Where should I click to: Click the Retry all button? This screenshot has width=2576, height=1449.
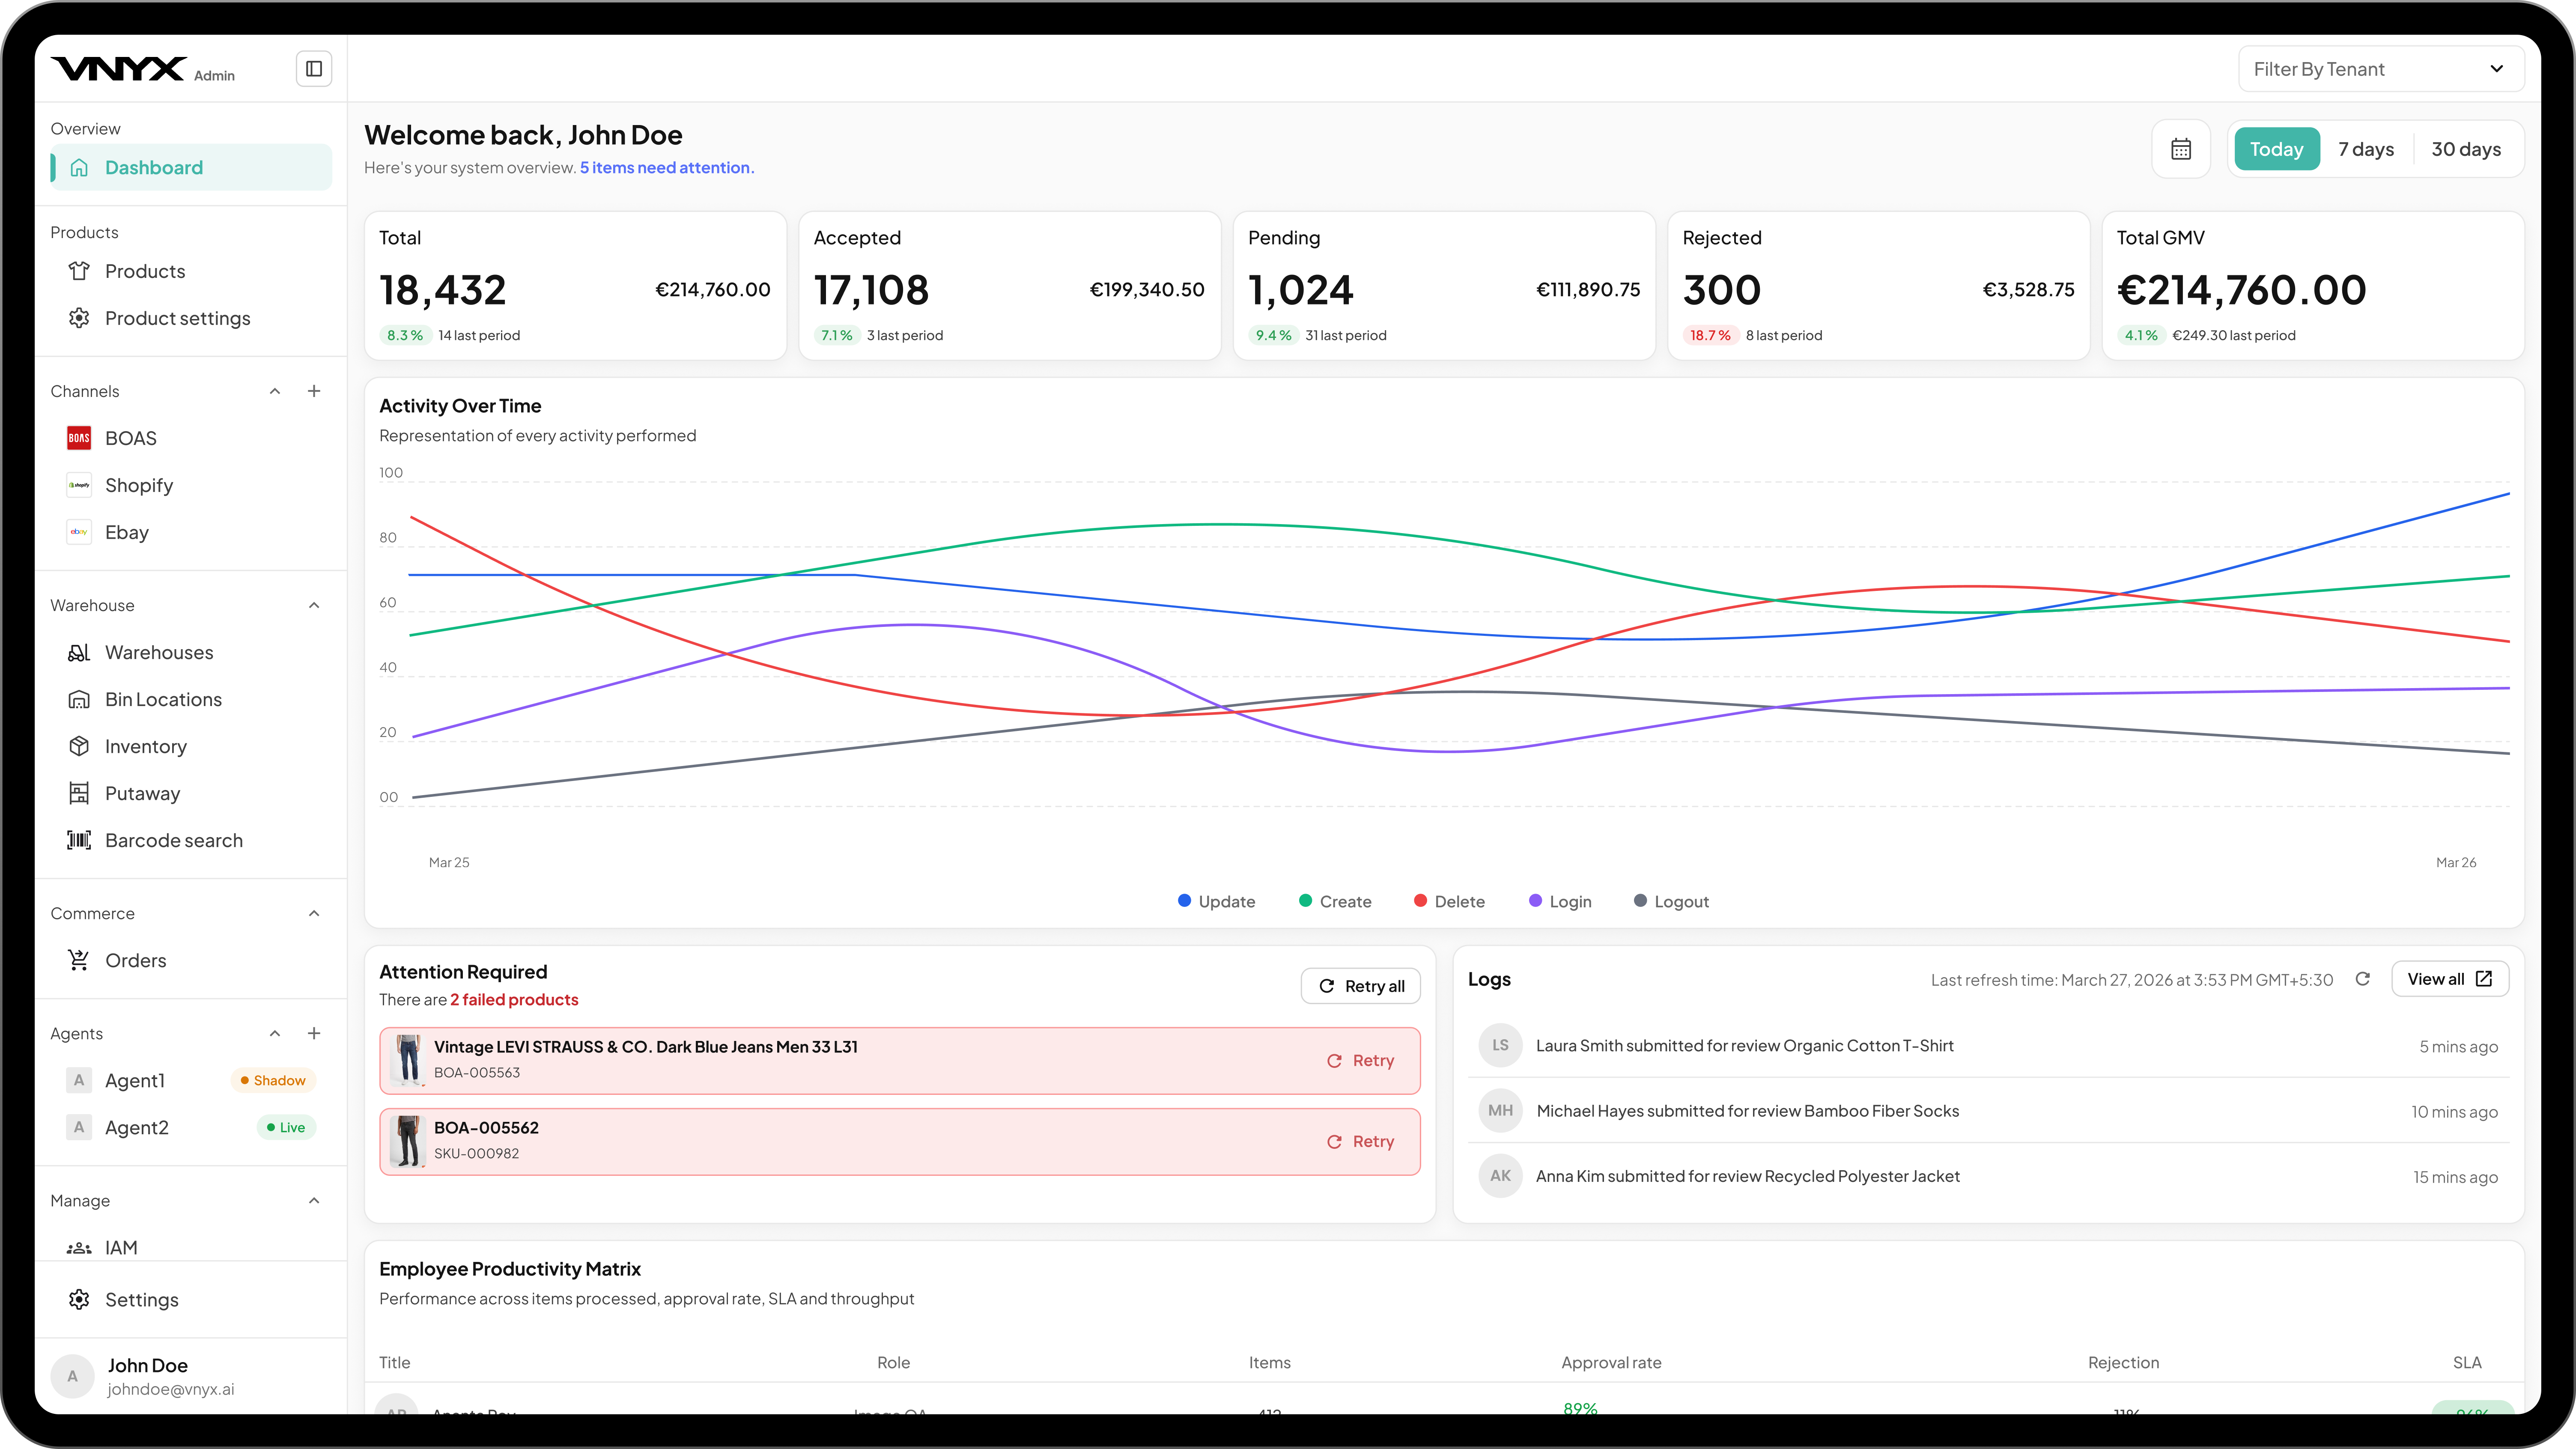tap(1360, 986)
